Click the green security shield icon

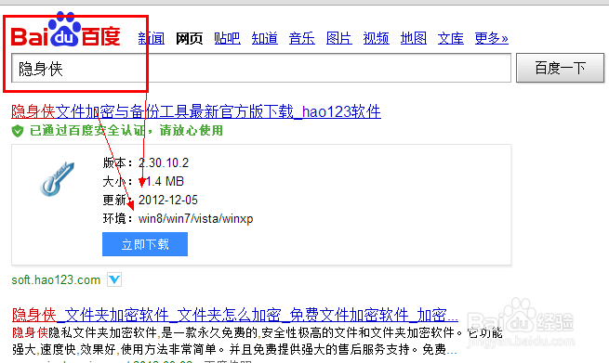point(18,131)
